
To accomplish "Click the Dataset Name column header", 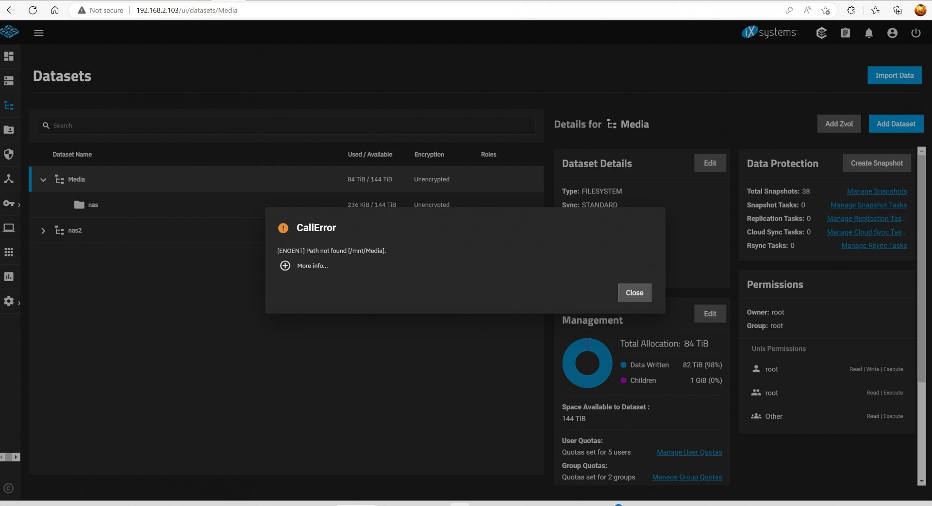I will pyautogui.click(x=72, y=155).
